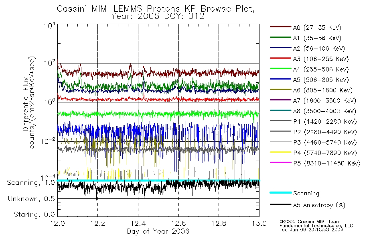Click the x-axis tick label 12.2
Viewport: 381px width, 241px height.
pos(98,223)
